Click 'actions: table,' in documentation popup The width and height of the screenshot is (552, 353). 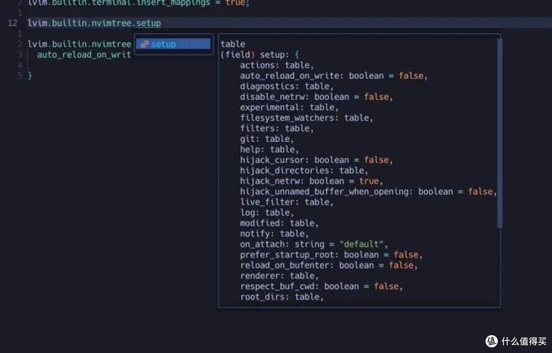point(277,65)
